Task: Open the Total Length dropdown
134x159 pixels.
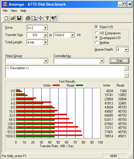Action: (45, 42)
